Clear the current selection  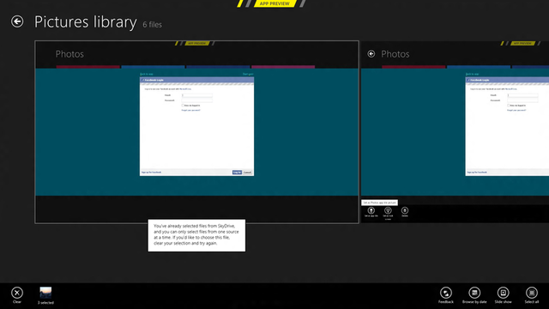click(17, 295)
